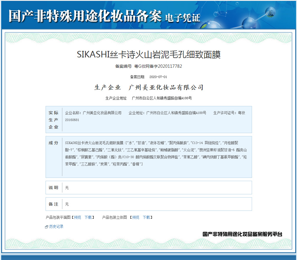Download the 产品包装立体图 image

[146, 217]
